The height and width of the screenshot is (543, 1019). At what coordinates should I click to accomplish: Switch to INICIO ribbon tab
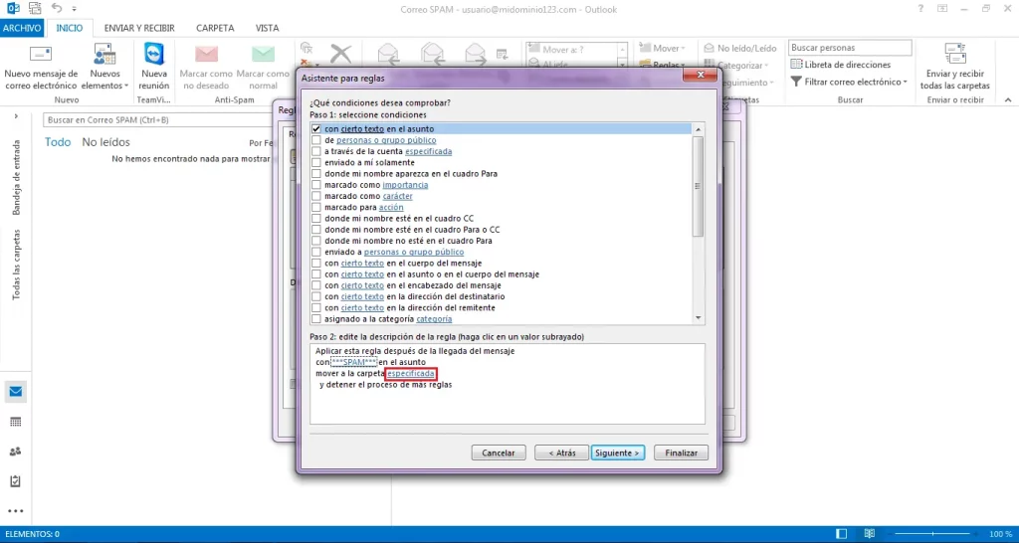click(x=70, y=28)
